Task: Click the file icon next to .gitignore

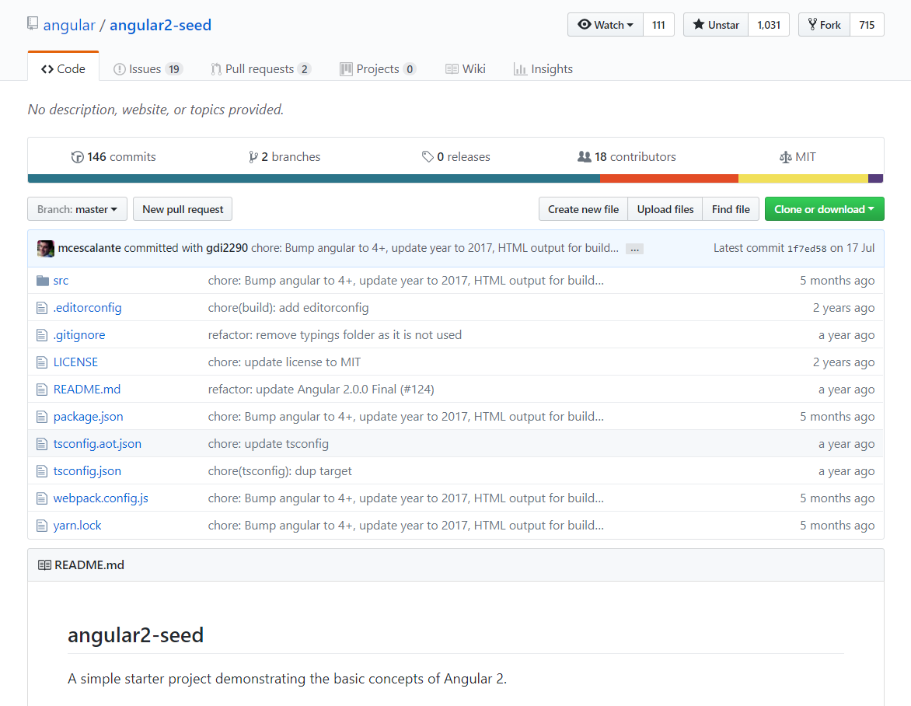Action: pos(42,335)
